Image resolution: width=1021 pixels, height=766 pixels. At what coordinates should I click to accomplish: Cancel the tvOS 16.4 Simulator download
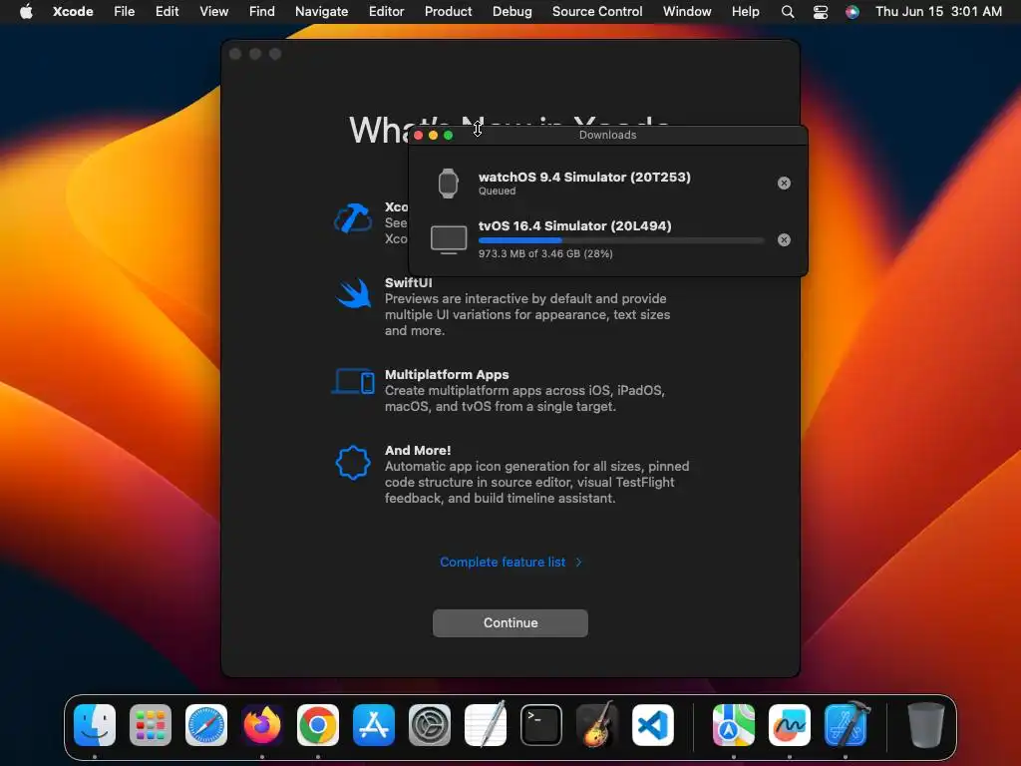(784, 239)
